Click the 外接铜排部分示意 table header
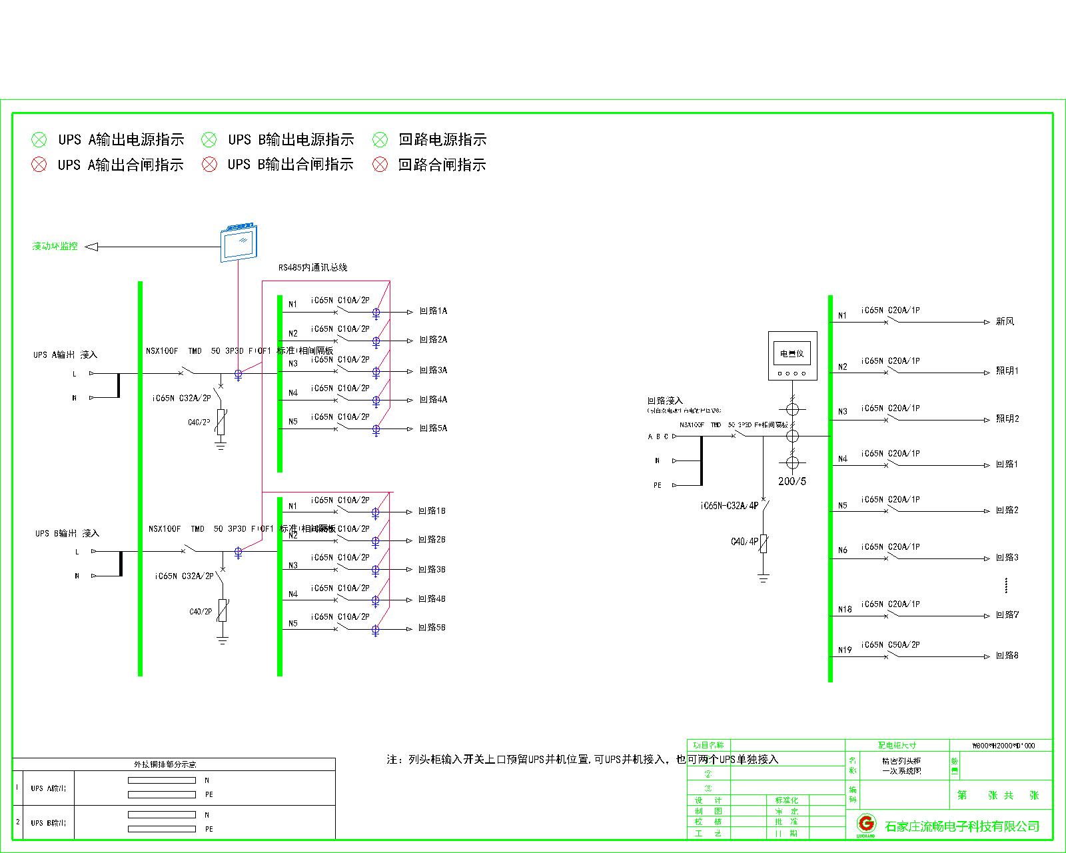The height and width of the screenshot is (853, 1066). click(x=165, y=764)
